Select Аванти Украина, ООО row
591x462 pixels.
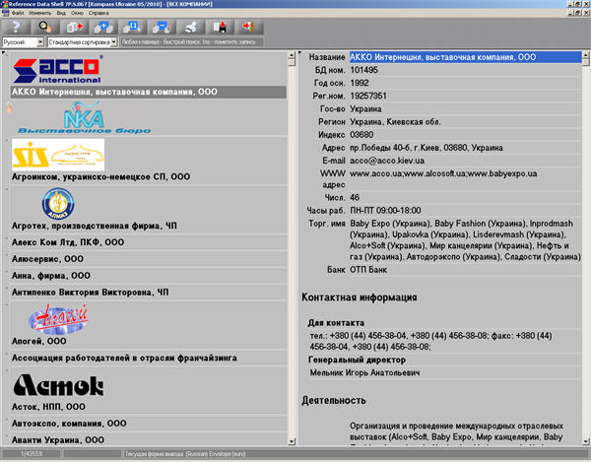click(58, 439)
